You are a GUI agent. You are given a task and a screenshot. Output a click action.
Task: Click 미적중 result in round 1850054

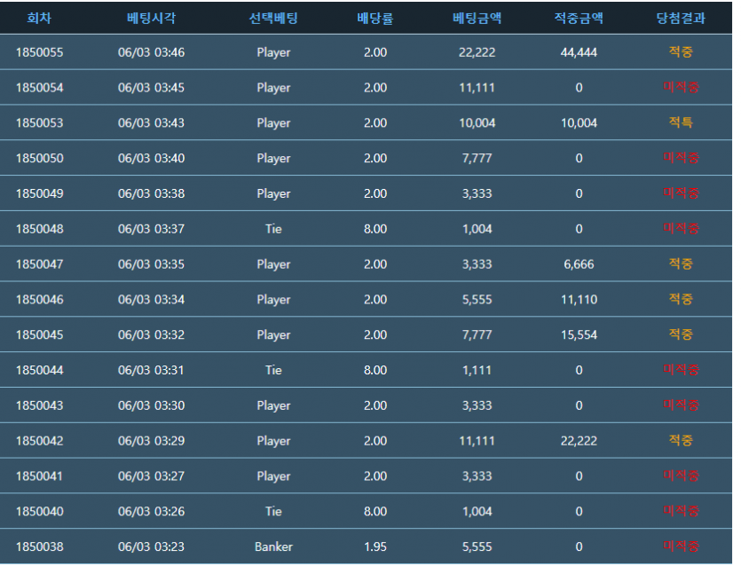coord(681,87)
